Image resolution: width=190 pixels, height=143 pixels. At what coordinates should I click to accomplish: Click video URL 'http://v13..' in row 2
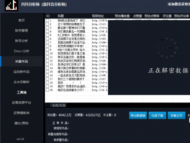[100, 24]
